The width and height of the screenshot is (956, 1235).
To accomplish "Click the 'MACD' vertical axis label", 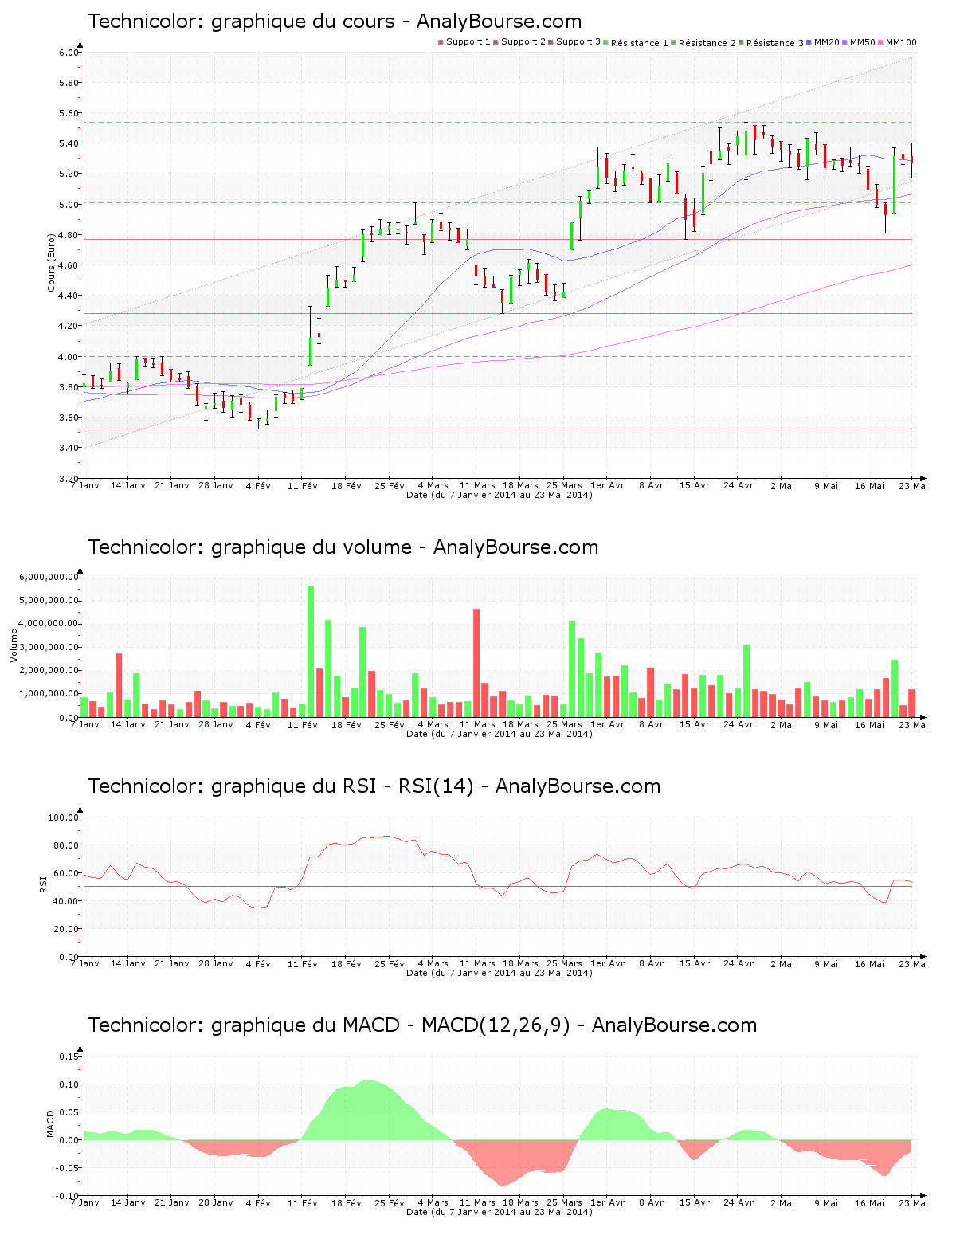I will click(x=51, y=1123).
